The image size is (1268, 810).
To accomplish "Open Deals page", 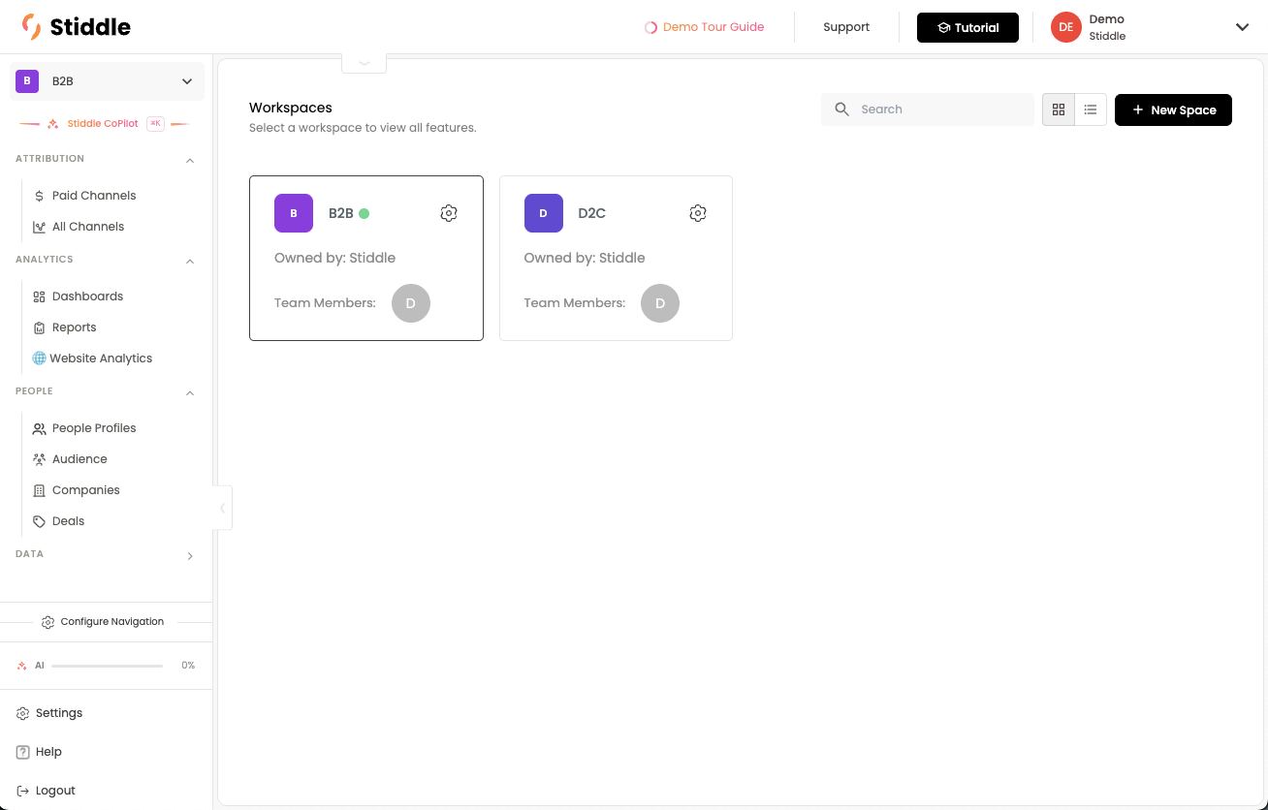I will (68, 521).
